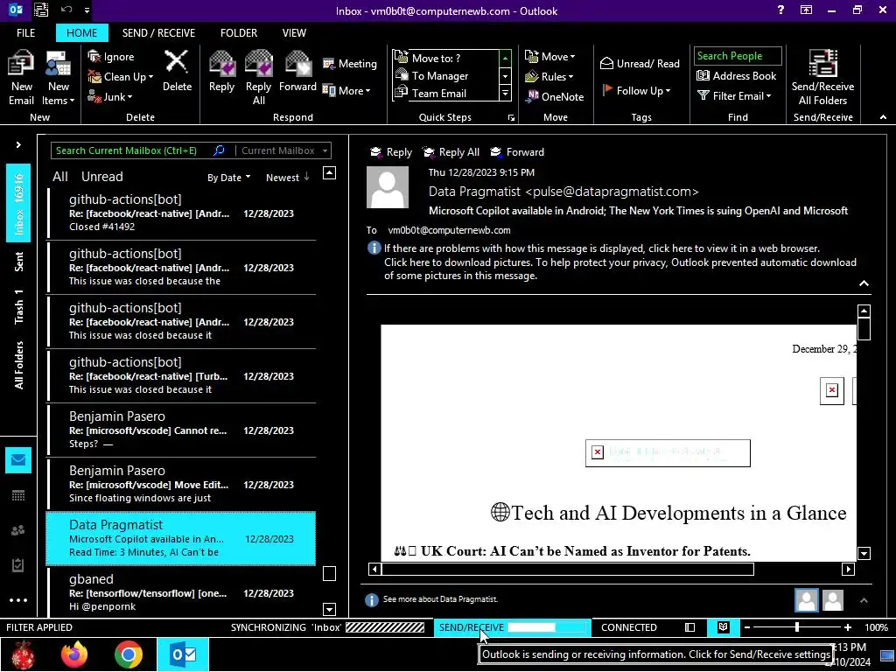Collapse the message header chevron

(x=864, y=283)
